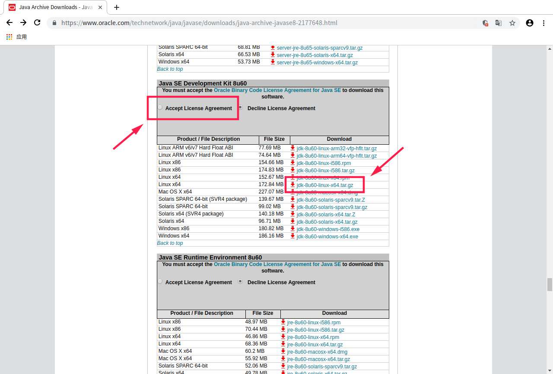Click download arrow icon for jdk-8u60-linux-arm32-vfp-hflt.tar.gz

293,148
